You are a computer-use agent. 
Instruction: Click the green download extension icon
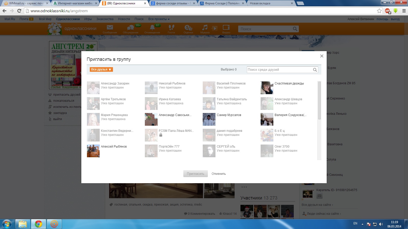tap(396, 10)
